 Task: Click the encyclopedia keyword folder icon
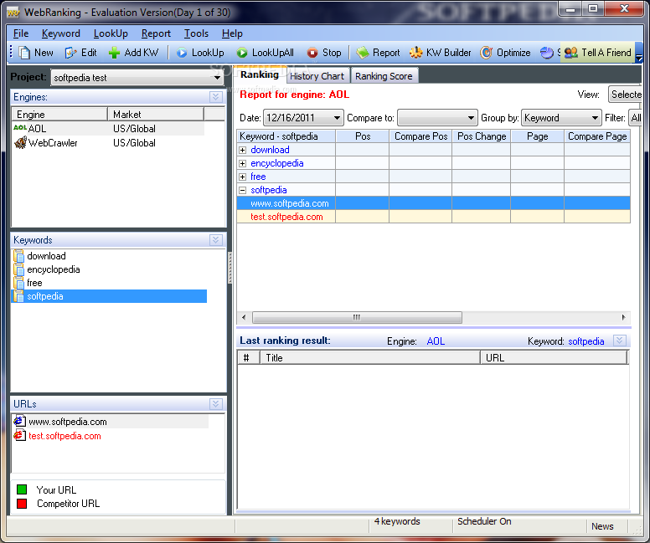click(18, 269)
